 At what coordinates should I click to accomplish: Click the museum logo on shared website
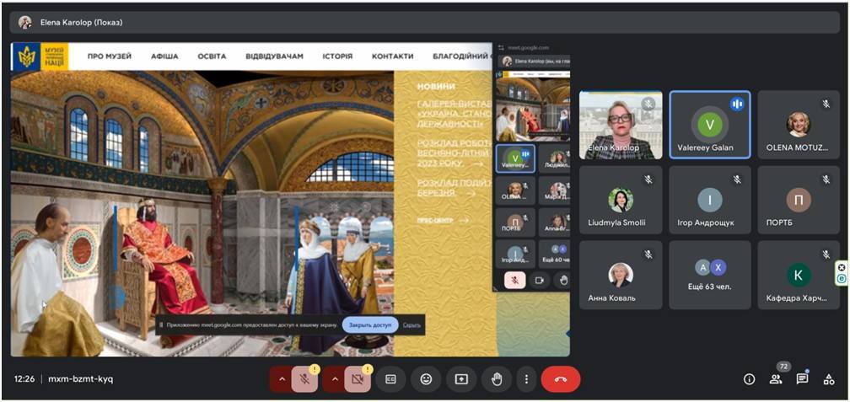40,56
